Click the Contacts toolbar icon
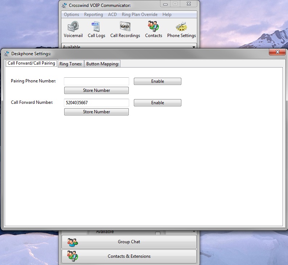The image size is (288, 265). tap(153, 27)
